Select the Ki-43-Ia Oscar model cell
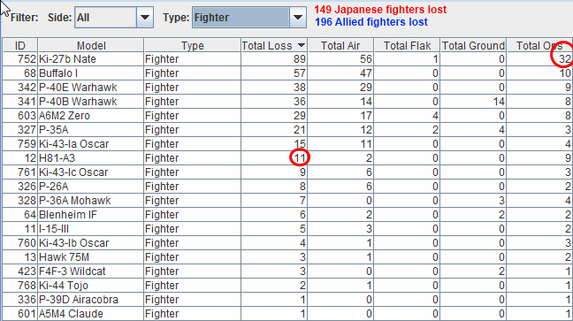Screen dimensions: 573x321 point(91,143)
